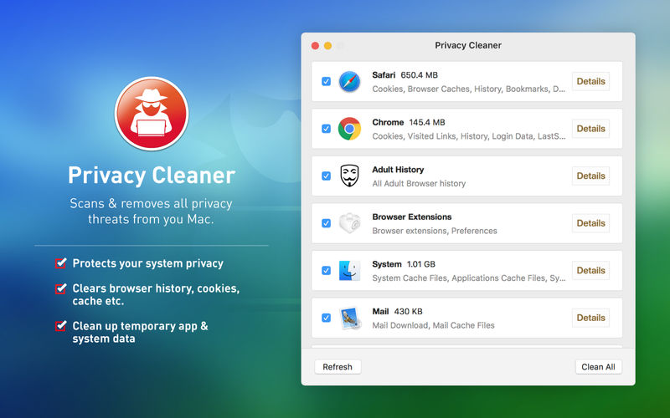Image resolution: width=670 pixels, height=418 pixels.
Task: Click the System Finder face icon
Action: 349,270
